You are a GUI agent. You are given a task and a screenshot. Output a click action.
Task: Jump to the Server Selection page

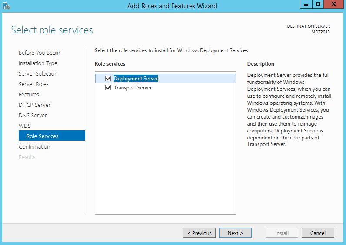(x=38, y=74)
